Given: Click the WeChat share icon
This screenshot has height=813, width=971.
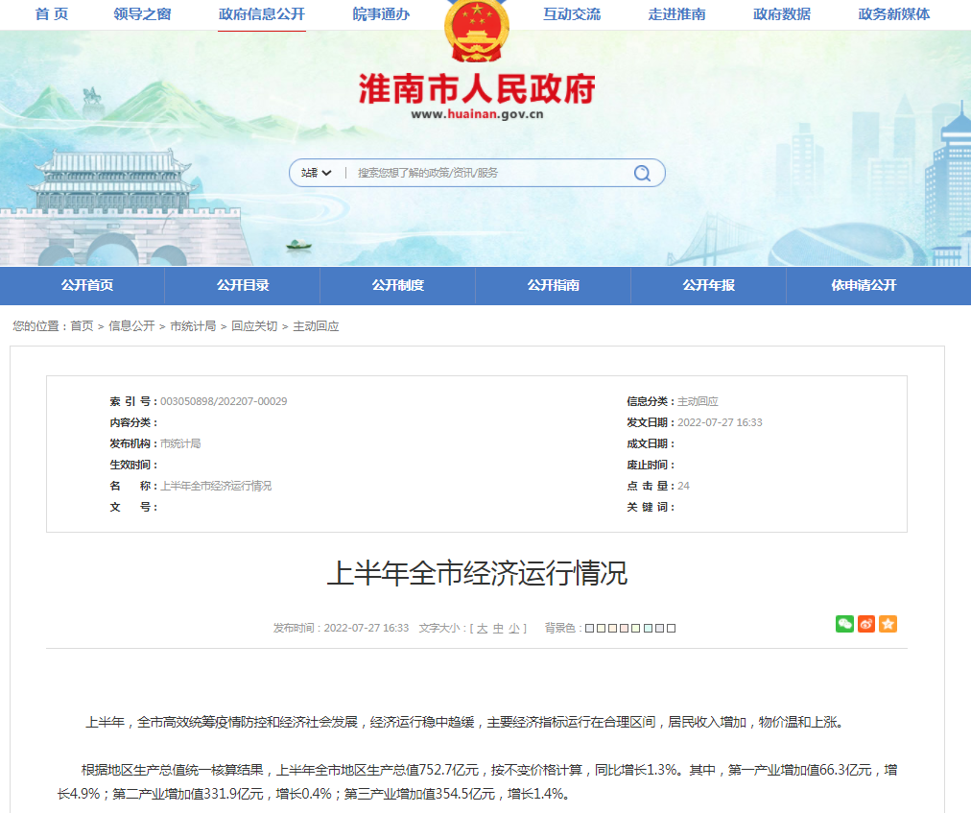Looking at the screenshot, I should tap(843, 624).
